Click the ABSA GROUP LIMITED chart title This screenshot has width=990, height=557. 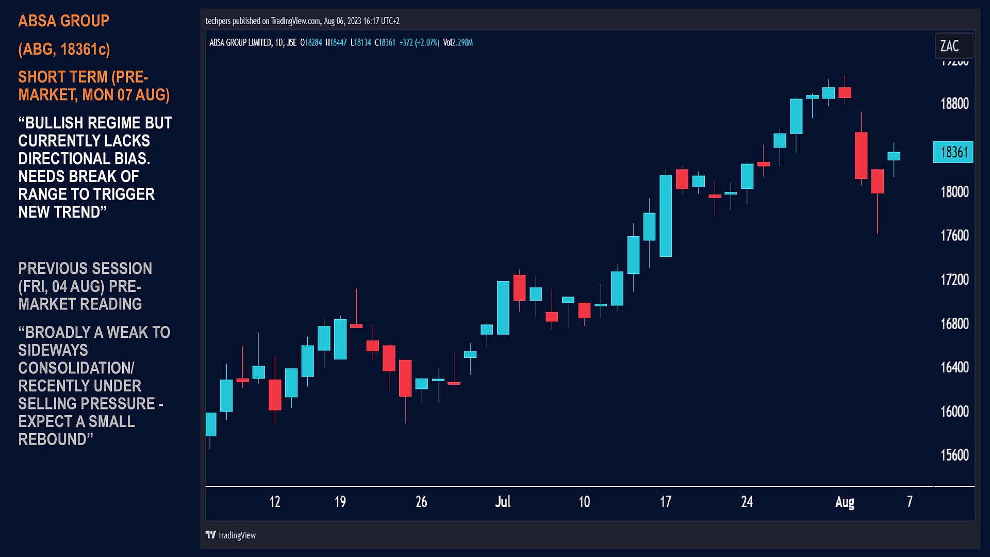[x=240, y=42]
